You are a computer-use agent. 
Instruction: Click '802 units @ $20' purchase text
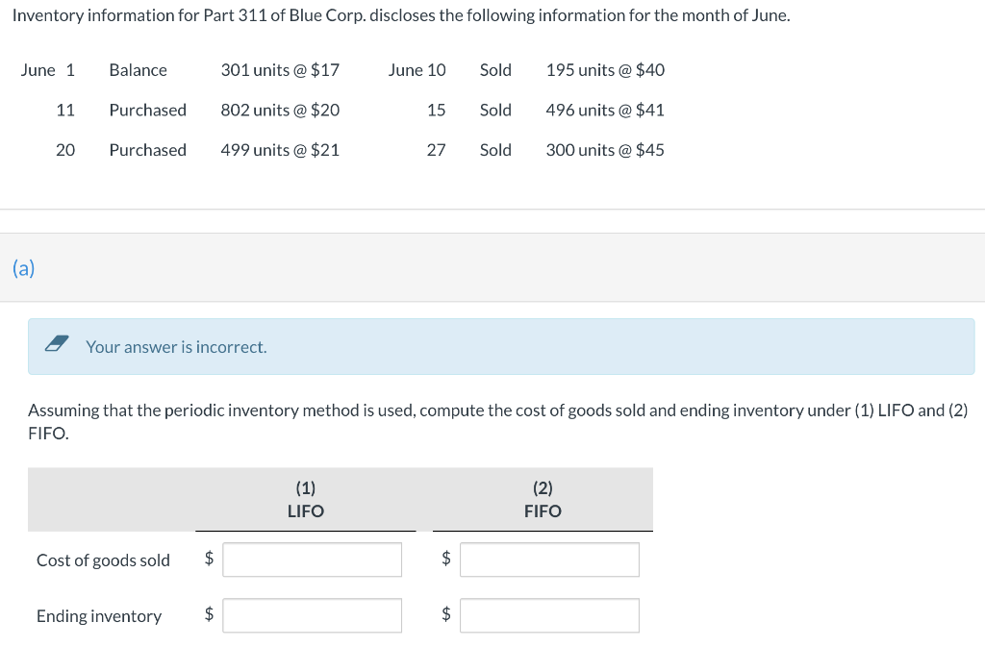[x=280, y=111]
